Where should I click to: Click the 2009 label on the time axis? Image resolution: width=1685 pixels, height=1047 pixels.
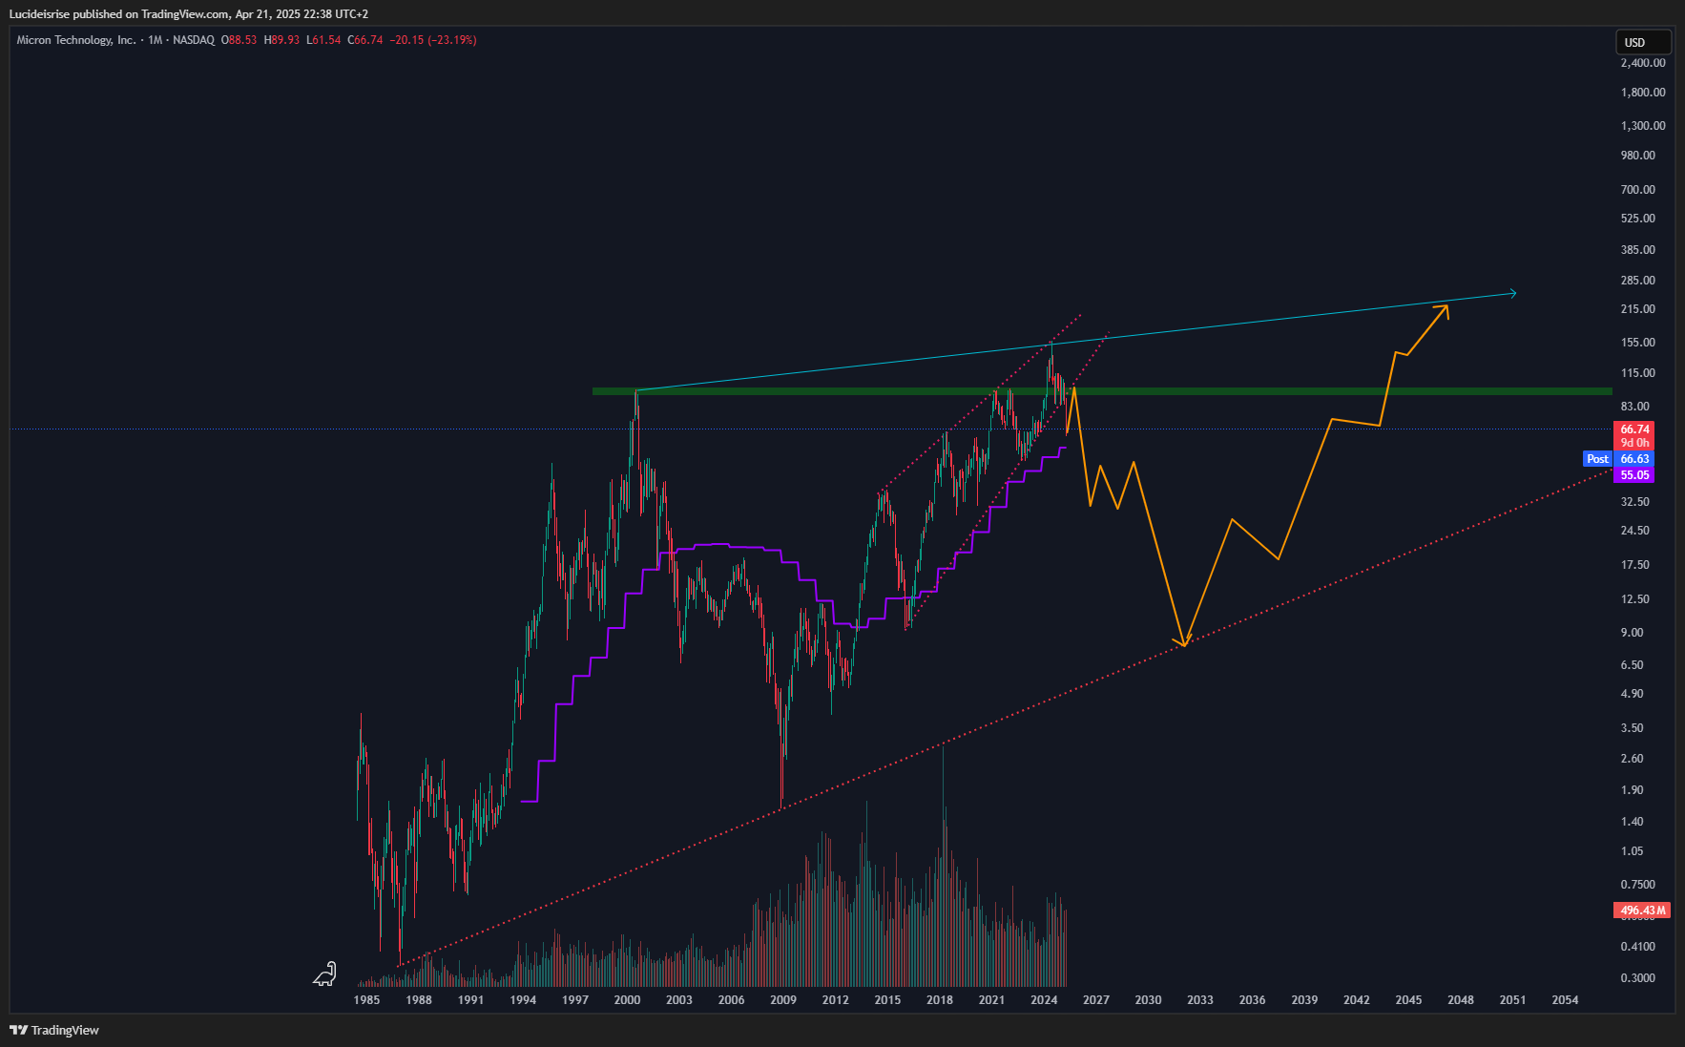click(x=783, y=1000)
